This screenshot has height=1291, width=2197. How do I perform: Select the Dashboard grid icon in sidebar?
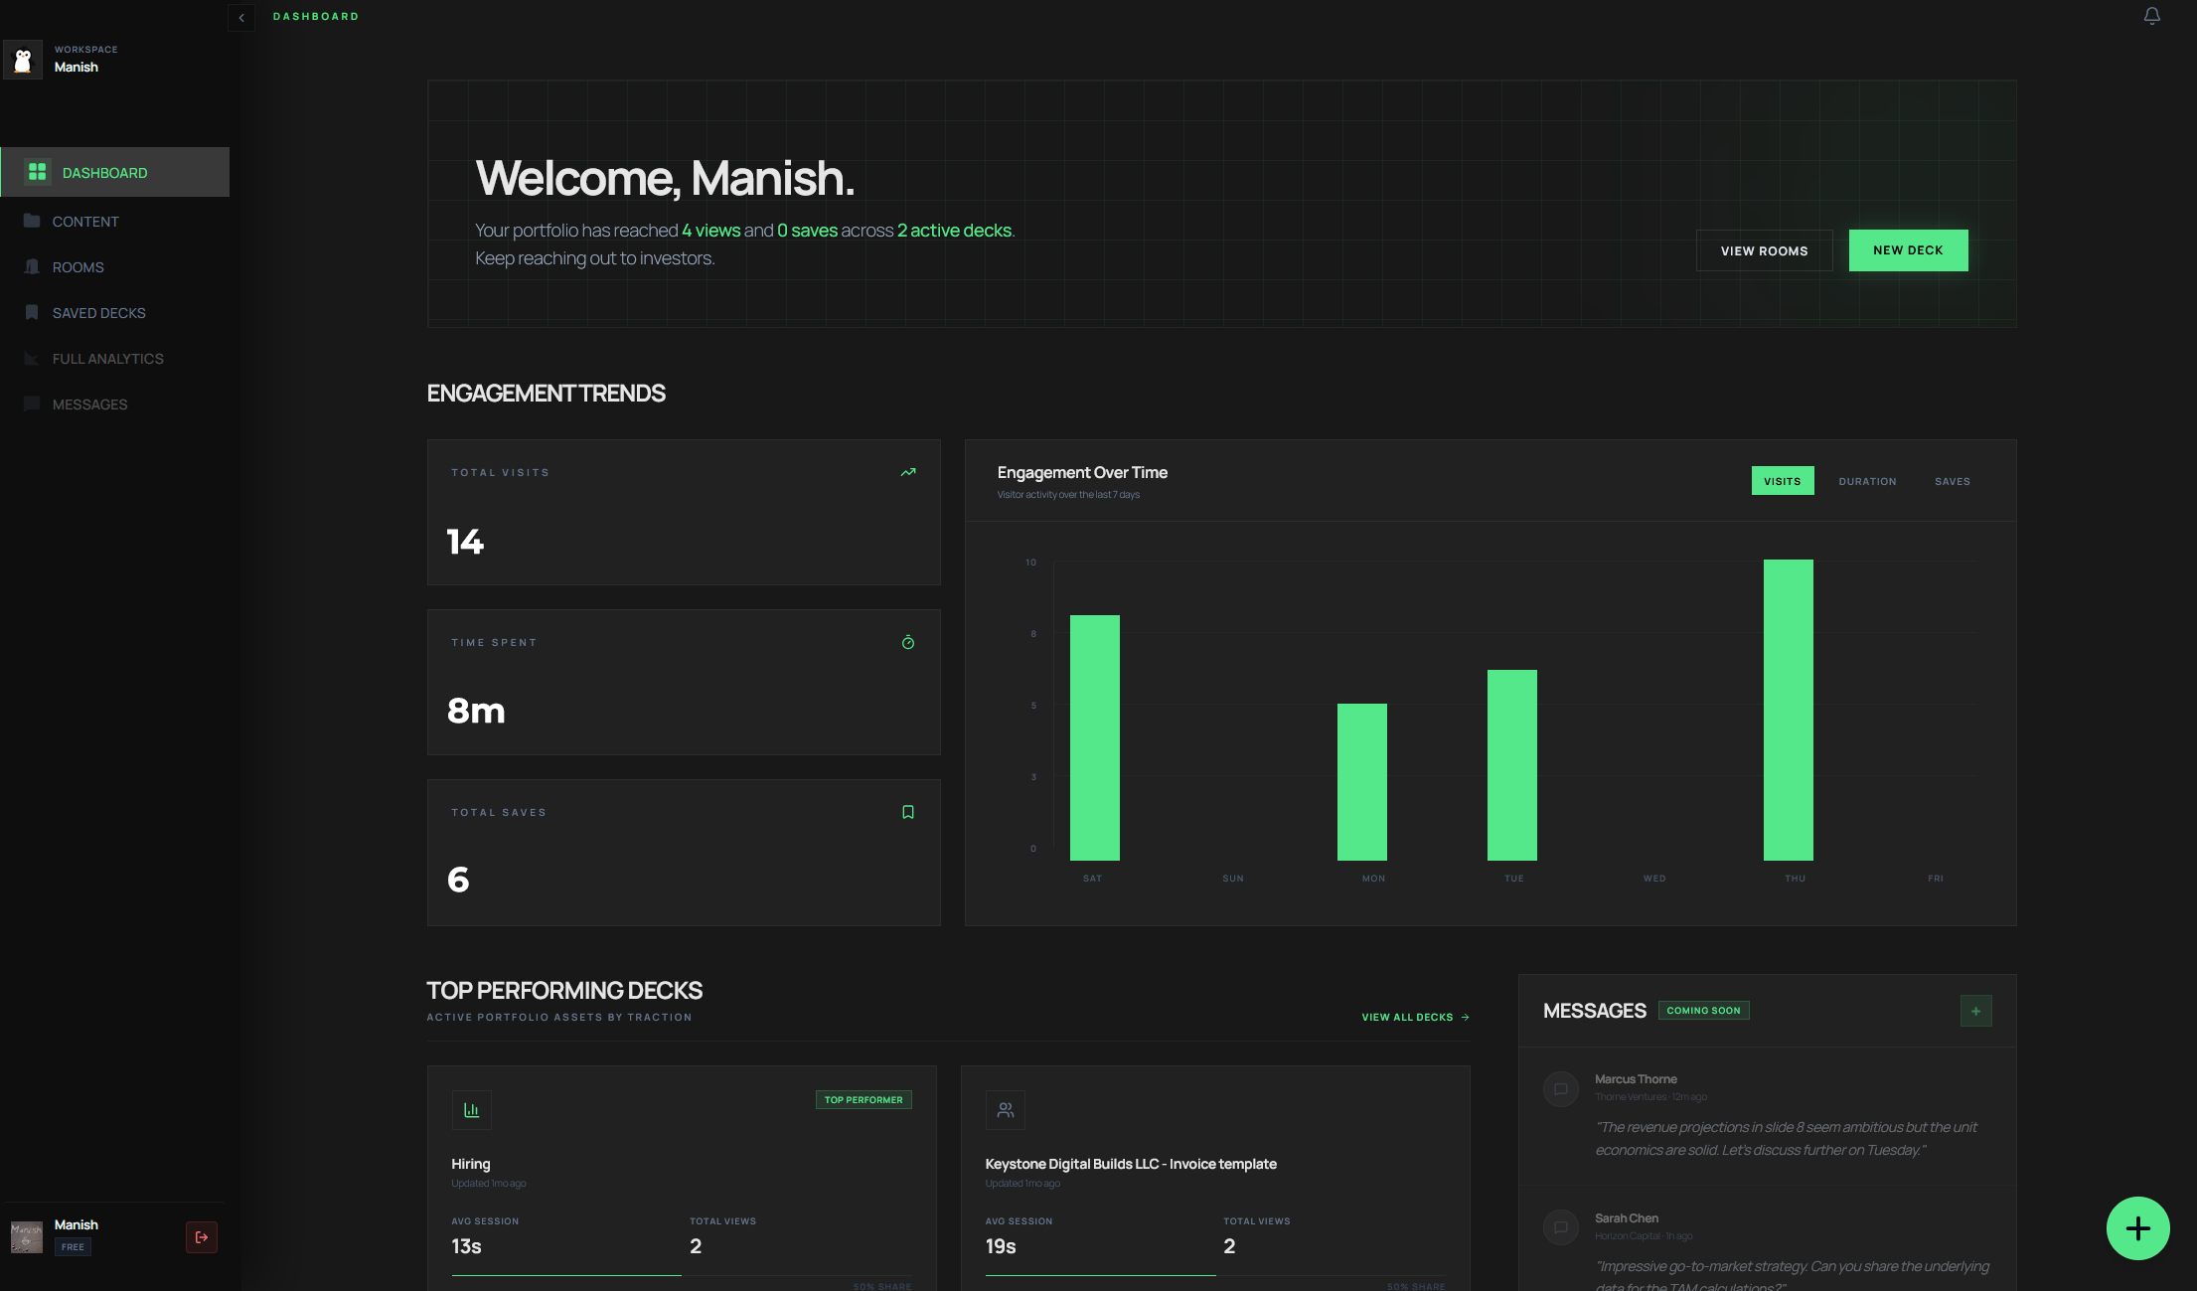click(38, 172)
